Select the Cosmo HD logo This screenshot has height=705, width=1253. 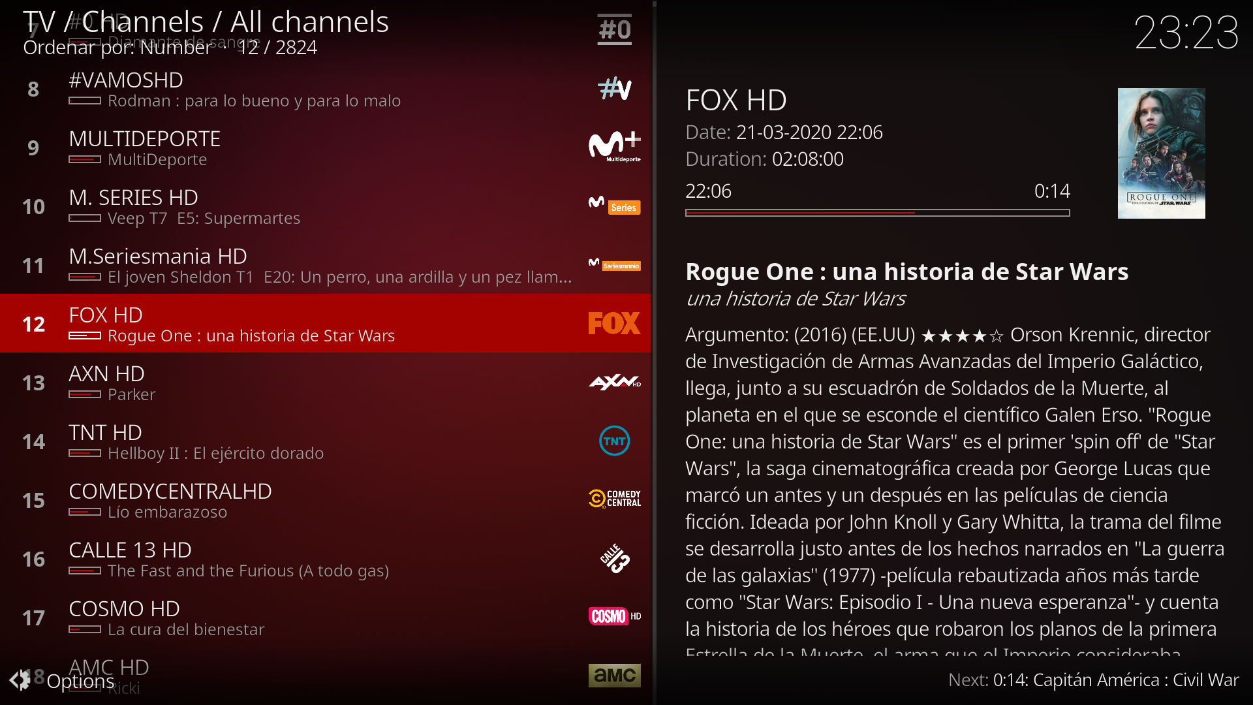point(614,616)
